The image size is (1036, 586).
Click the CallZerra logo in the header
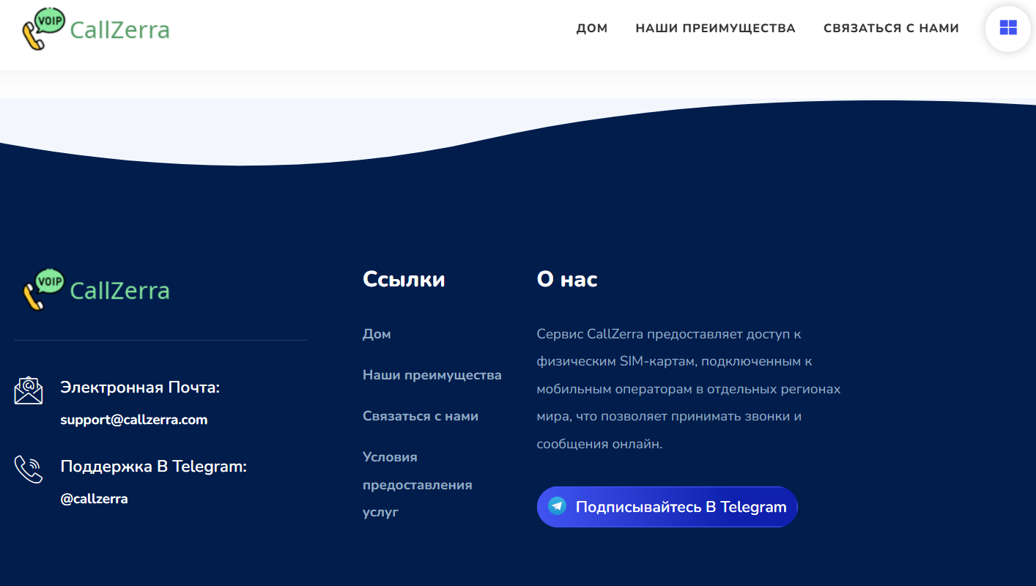(95, 29)
